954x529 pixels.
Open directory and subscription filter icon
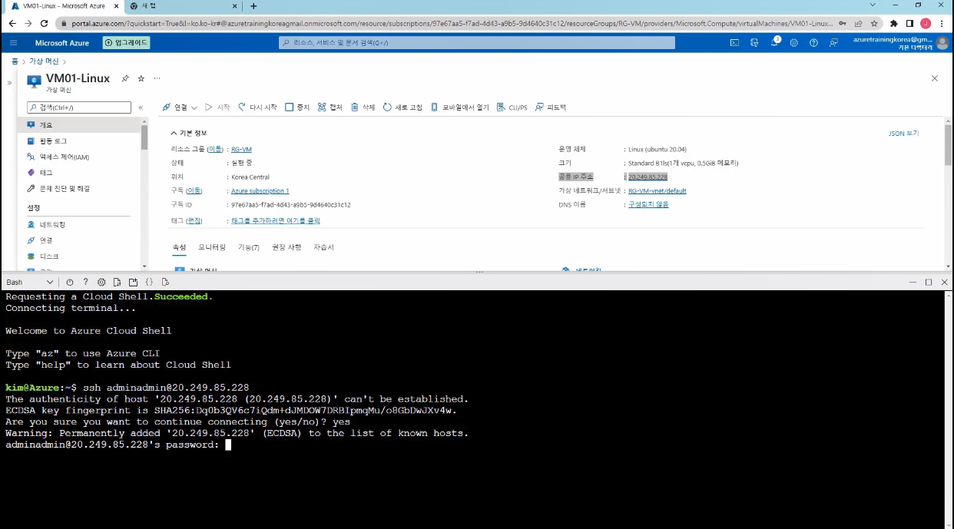point(754,43)
